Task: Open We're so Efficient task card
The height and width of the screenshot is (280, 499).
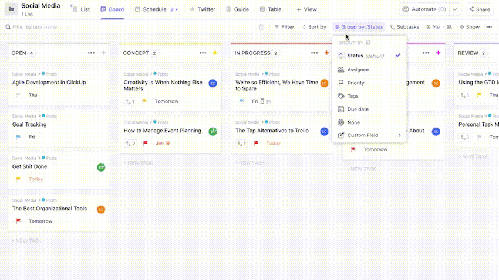Action: 282,89
